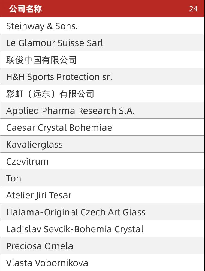Click the word Steinway in first row

(25, 26)
